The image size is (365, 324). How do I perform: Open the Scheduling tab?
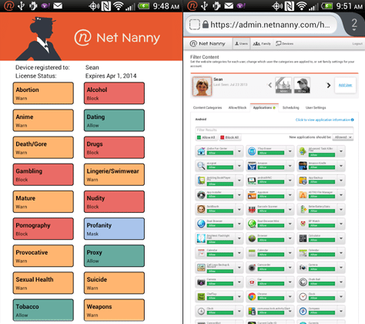click(x=291, y=108)
